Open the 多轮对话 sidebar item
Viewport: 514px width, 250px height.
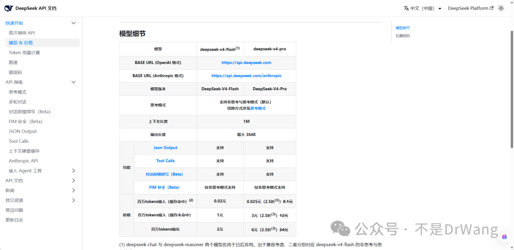coord(18,102)
